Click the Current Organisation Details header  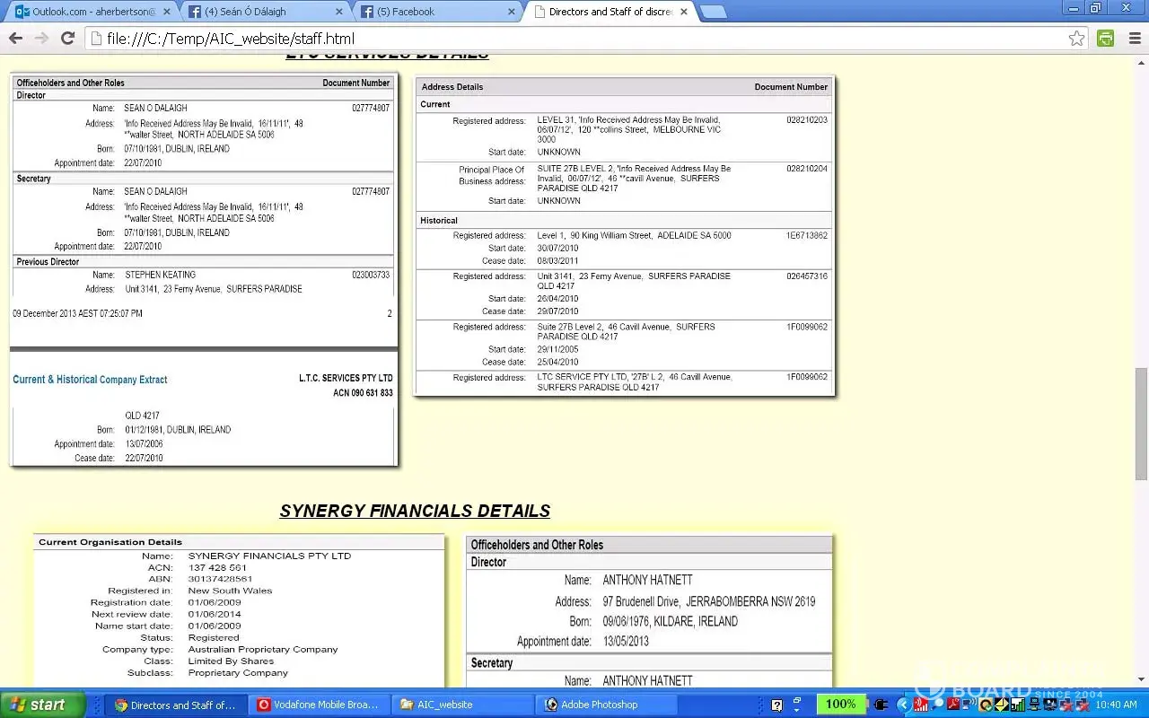pos(110,542)
